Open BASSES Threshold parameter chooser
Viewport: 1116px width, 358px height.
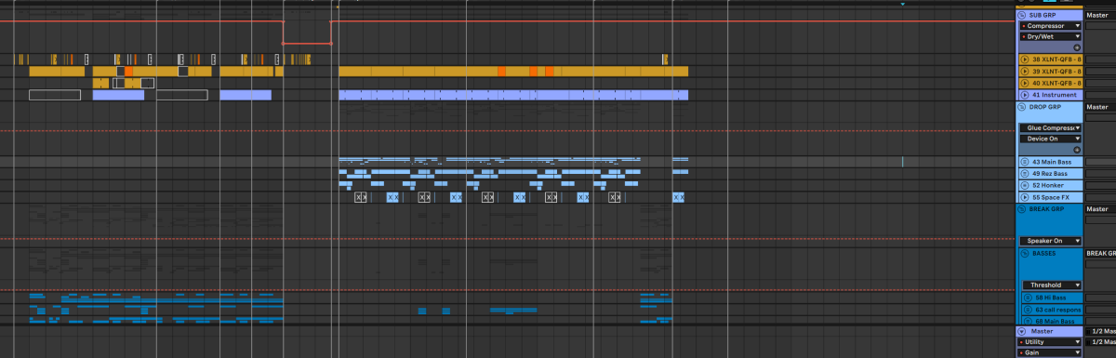pos(1053,285)
